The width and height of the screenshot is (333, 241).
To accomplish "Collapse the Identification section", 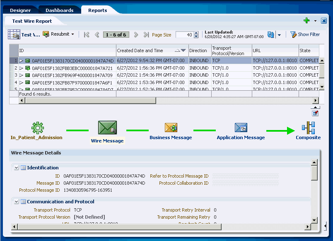I will click(x=16, y=168).
